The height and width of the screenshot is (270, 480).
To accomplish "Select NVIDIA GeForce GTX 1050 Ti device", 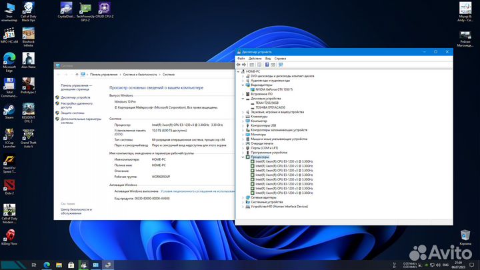I will (x=274, y=89).
